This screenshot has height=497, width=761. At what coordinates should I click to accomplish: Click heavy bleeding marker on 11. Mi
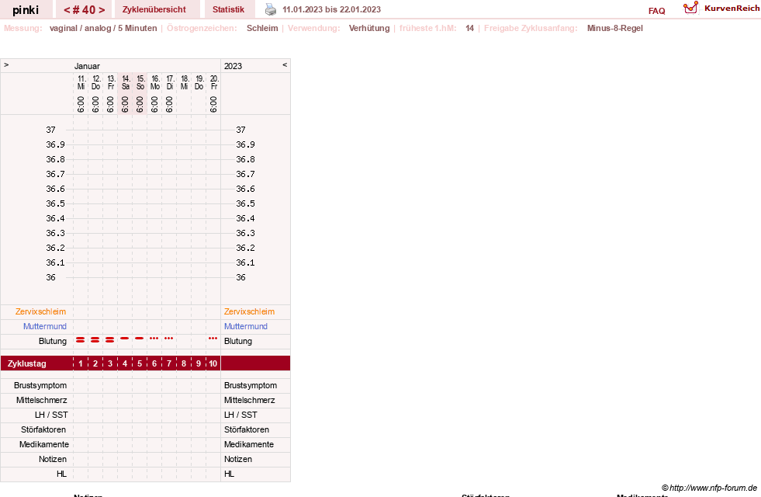pos(81,339)
